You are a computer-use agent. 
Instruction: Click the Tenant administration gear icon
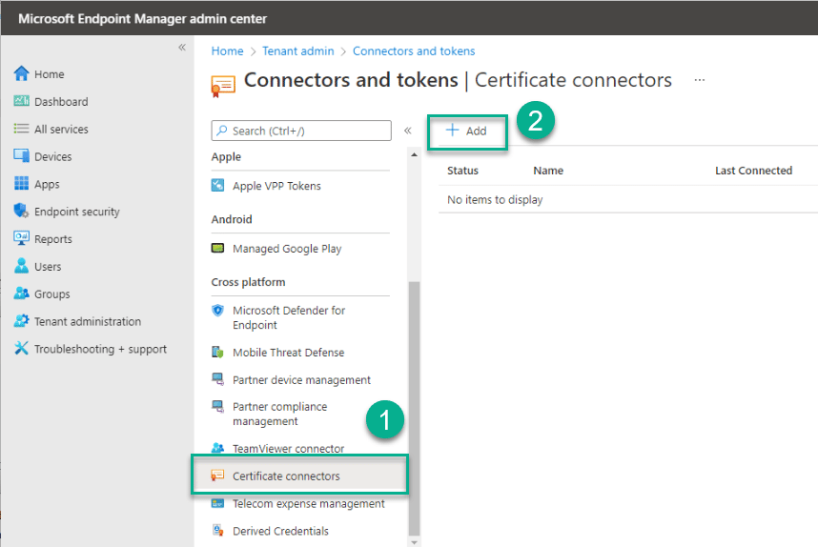click(21, 321)
